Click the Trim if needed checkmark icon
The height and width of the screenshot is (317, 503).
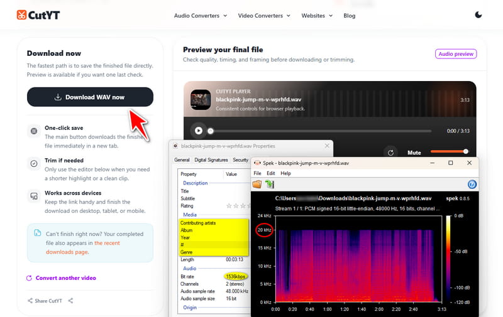34,164
